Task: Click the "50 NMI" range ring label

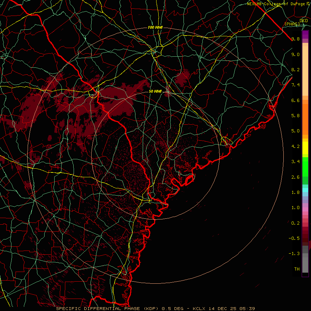Action: tap(155, 91)
